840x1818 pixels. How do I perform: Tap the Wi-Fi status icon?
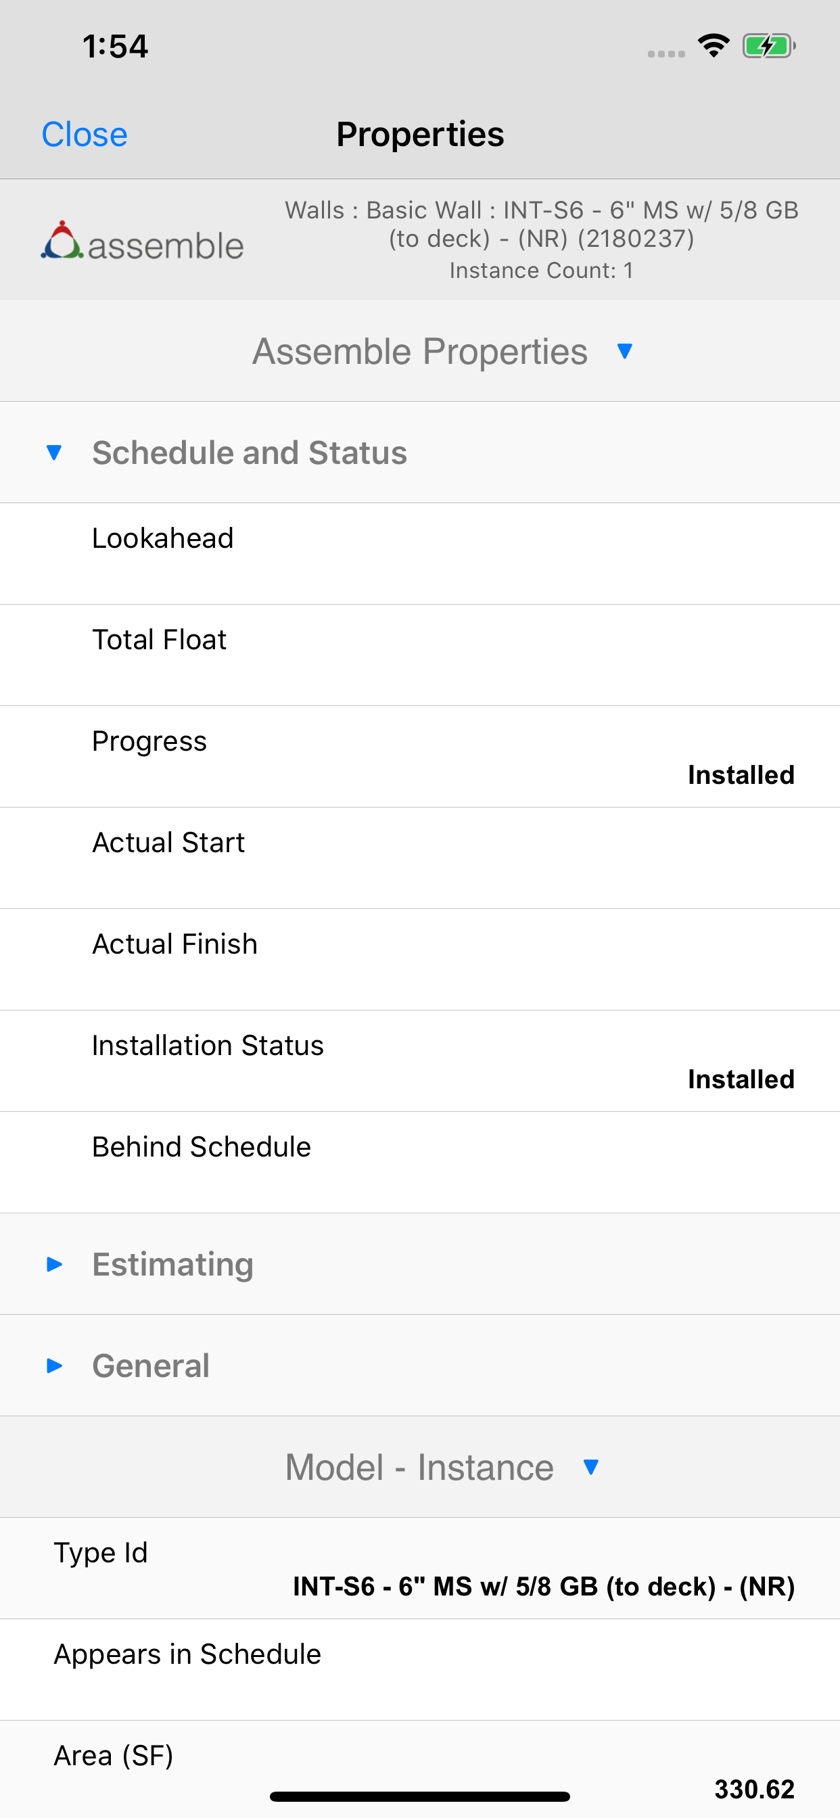coord(714,47)
